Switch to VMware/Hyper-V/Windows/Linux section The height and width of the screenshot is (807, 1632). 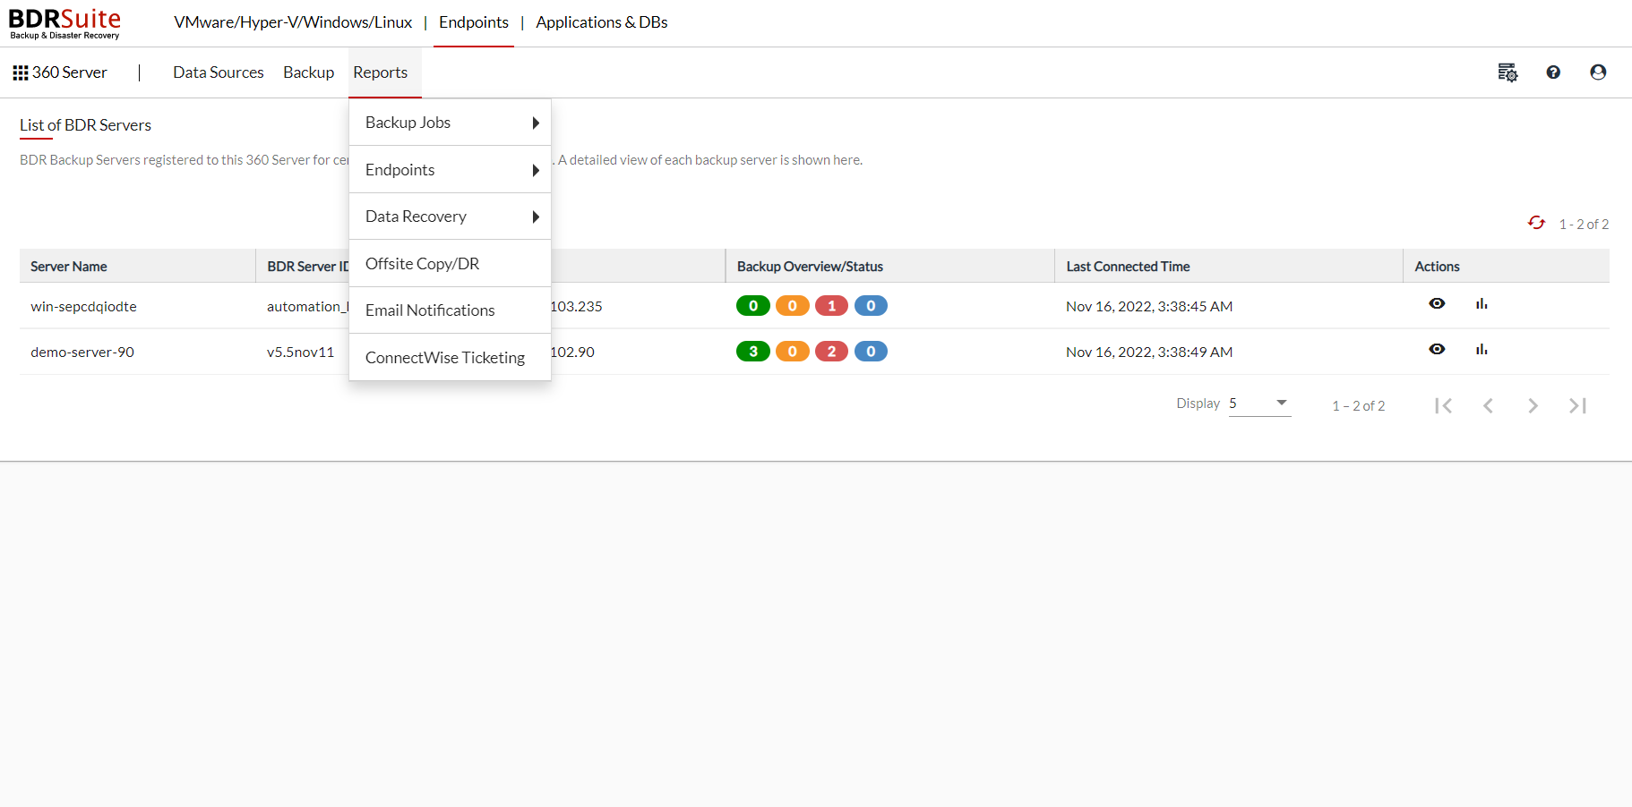(293, 22)
